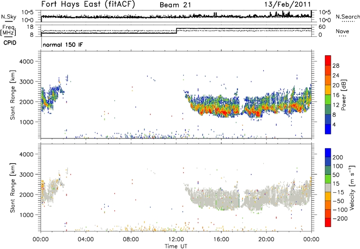Click the "16" label on the Power color bar
Image resolution: width=360 pixels, height=249 pixels.
(x=336, y=95)
